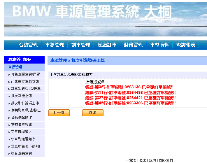Open the 調車管理 menu
Screen dimensions: 207x163
(x=81, y=45)
